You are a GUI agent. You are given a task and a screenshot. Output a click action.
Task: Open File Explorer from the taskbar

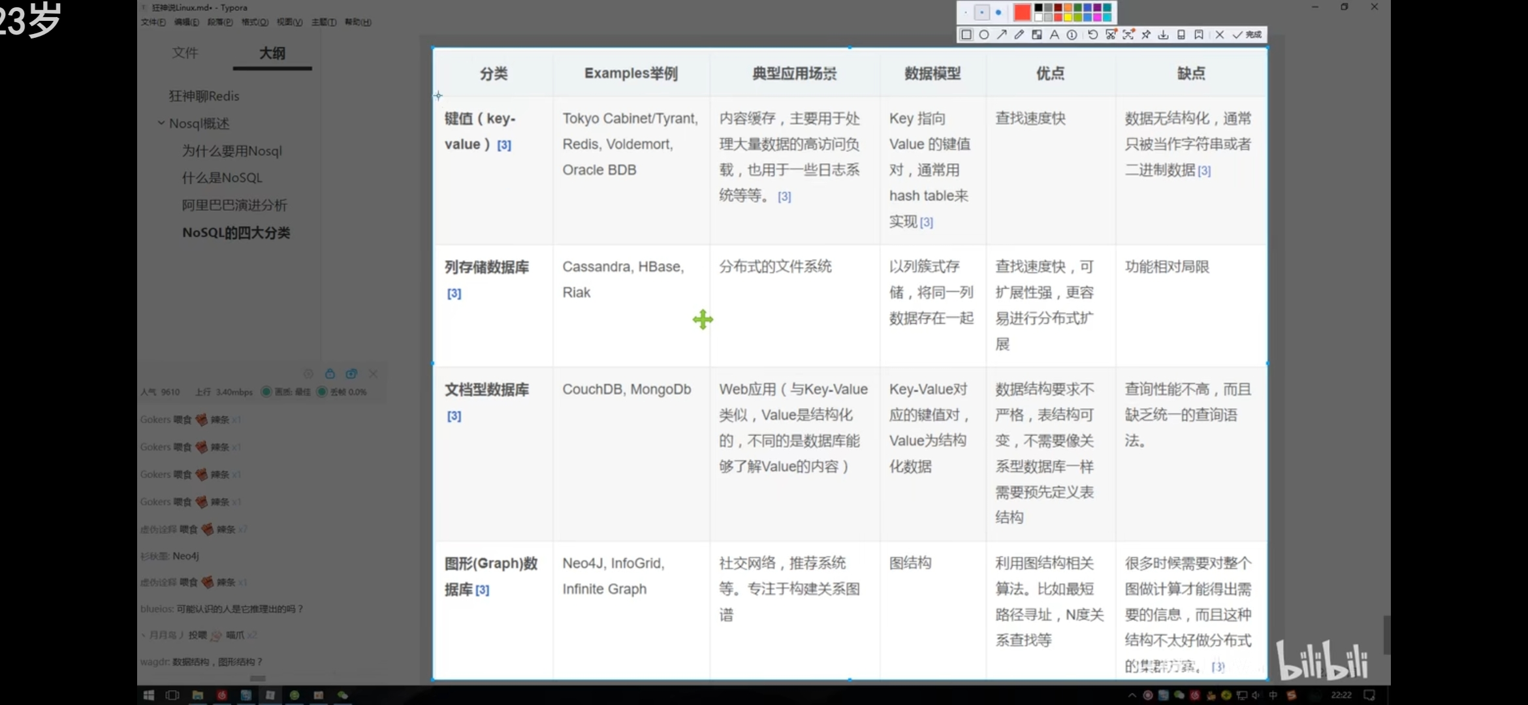(197, 695)
